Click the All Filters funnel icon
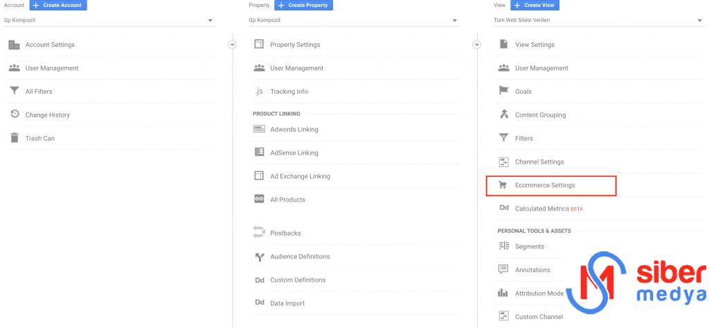This screenshot has height=328, width=709. tap(15, 91)
